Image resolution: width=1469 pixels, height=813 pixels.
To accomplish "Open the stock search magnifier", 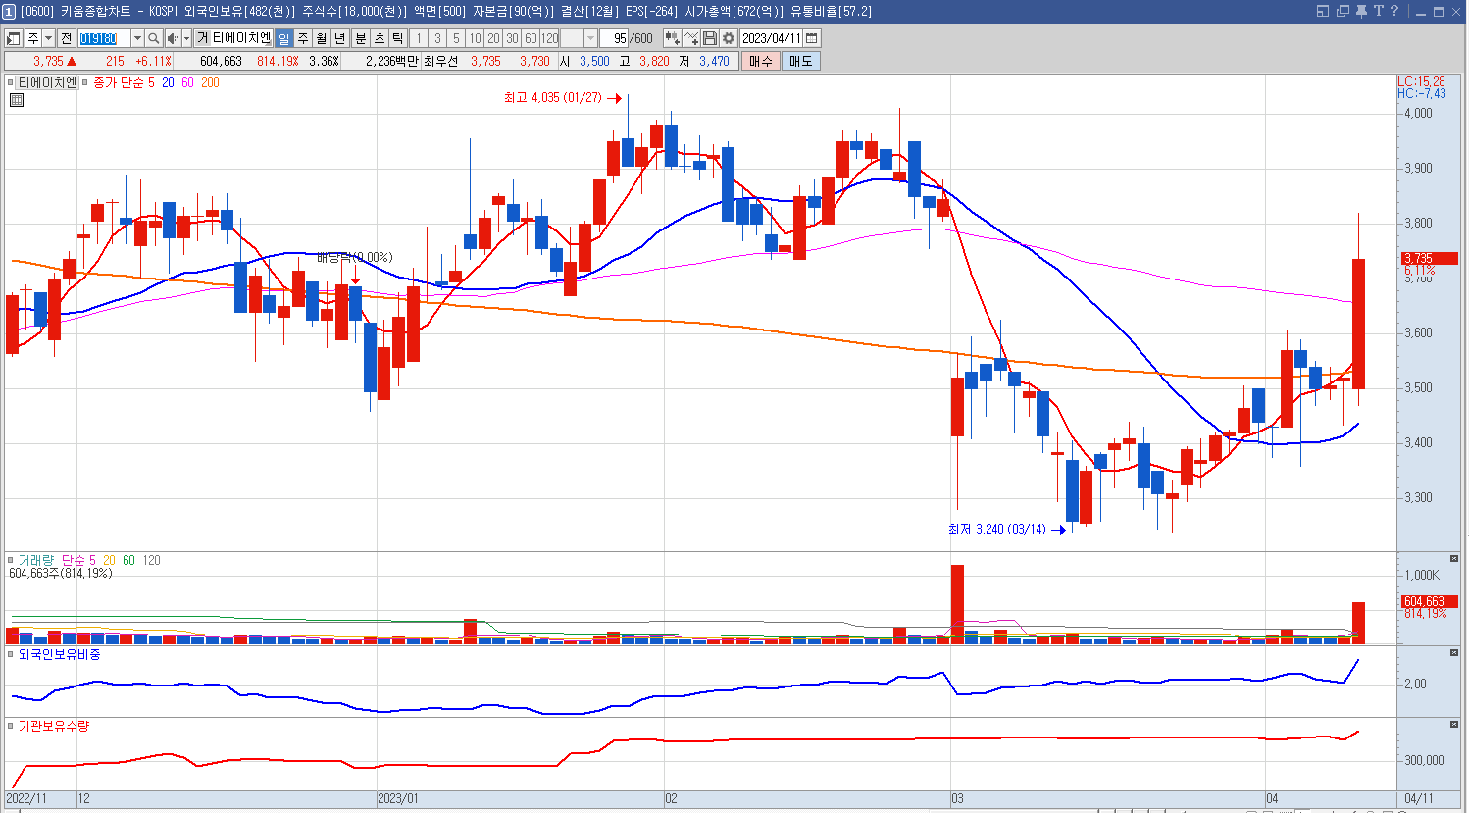I will tap(153, 38).
